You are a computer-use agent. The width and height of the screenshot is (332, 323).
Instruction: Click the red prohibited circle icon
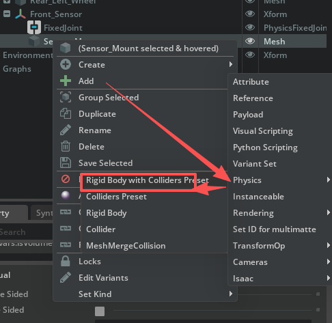point(66,179)
